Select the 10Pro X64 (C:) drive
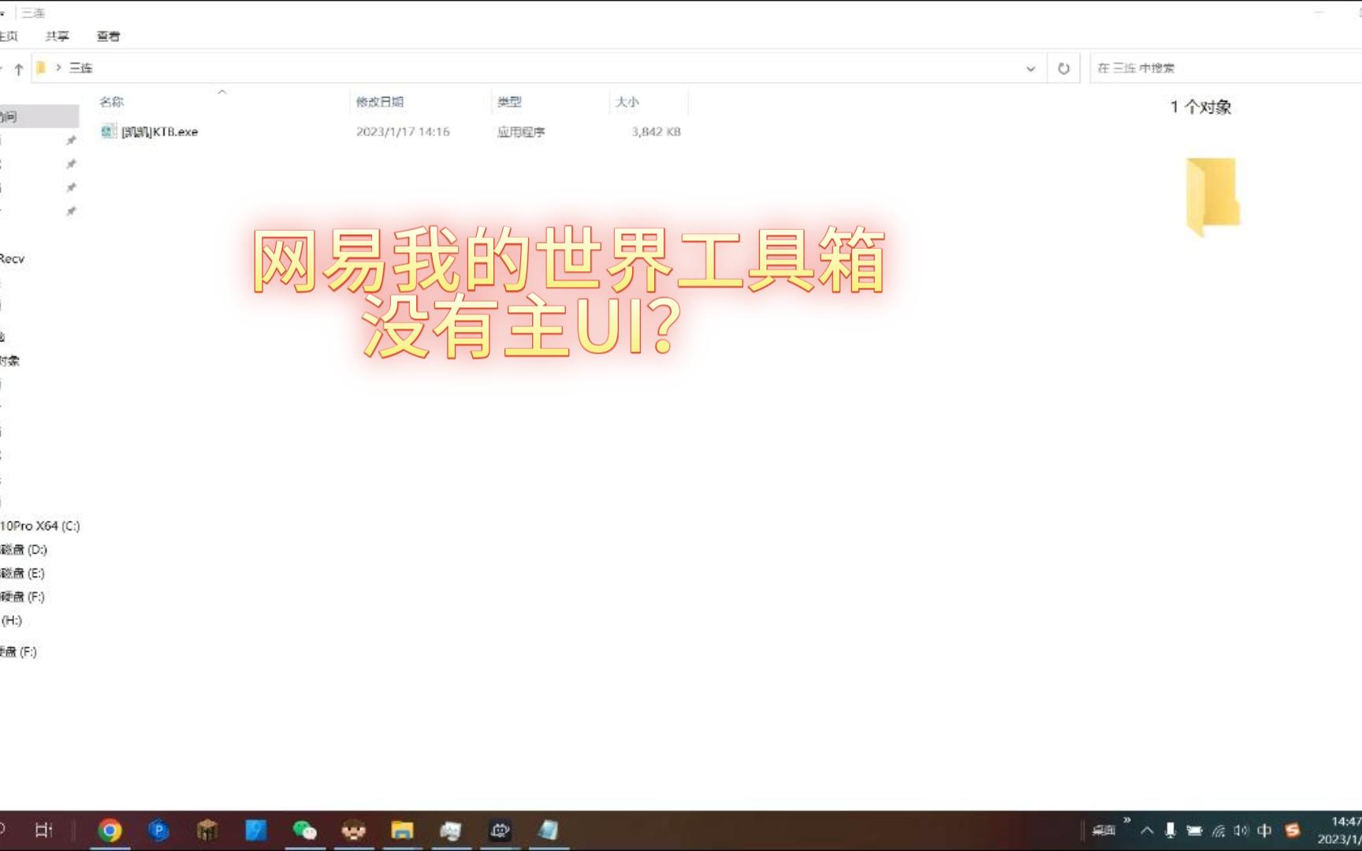The height and width of the screenshot is (851, 1362). point(40,526)
